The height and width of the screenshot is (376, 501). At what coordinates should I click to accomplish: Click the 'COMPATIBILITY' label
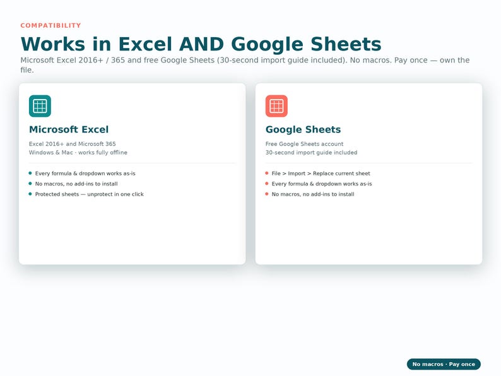tap(51, 26)
